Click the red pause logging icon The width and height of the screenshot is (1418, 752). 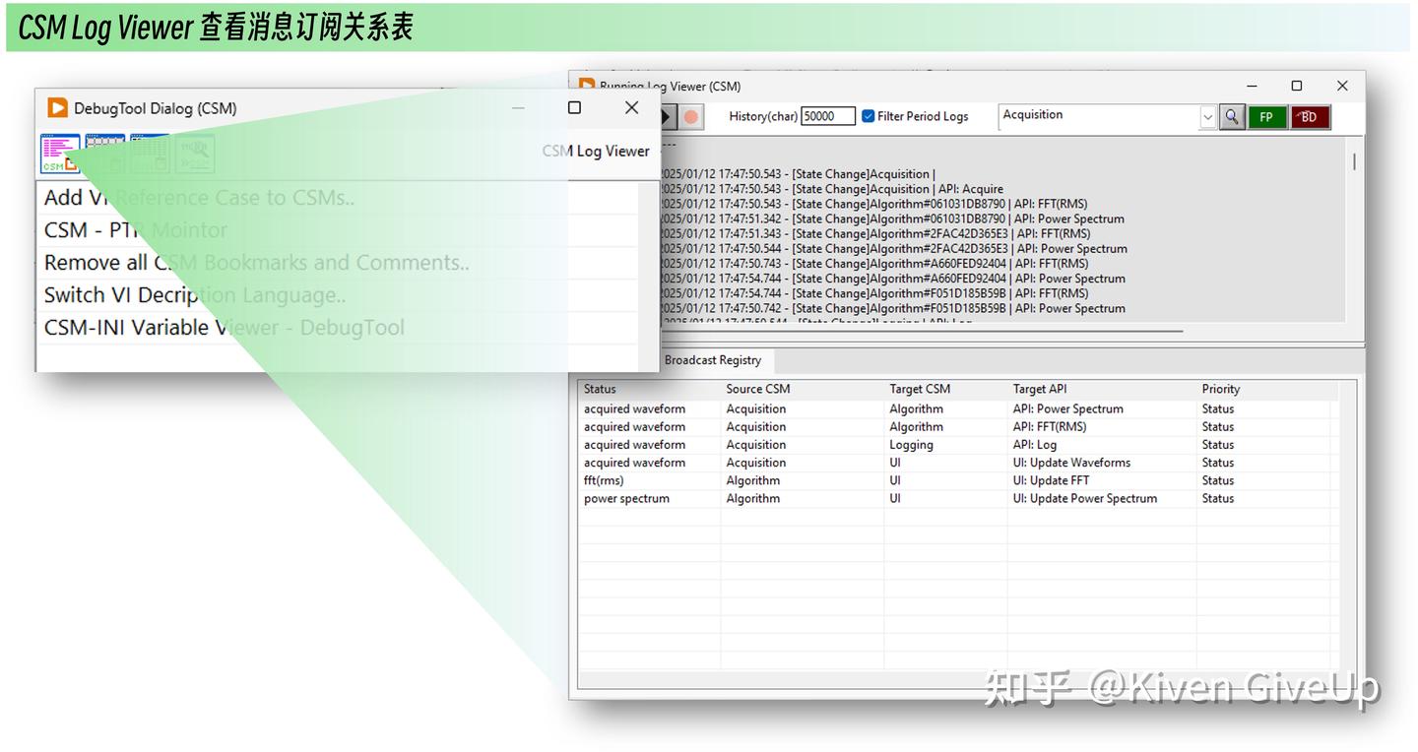(x=690, y=116)
